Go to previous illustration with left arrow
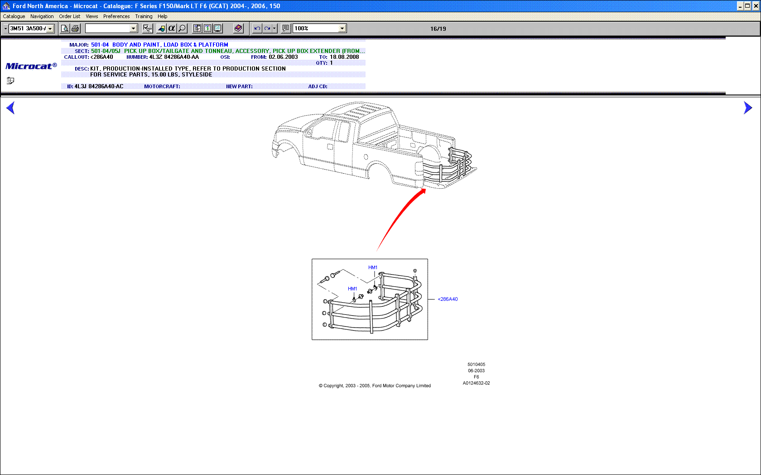761x475 pixels. tap(10, 108)
